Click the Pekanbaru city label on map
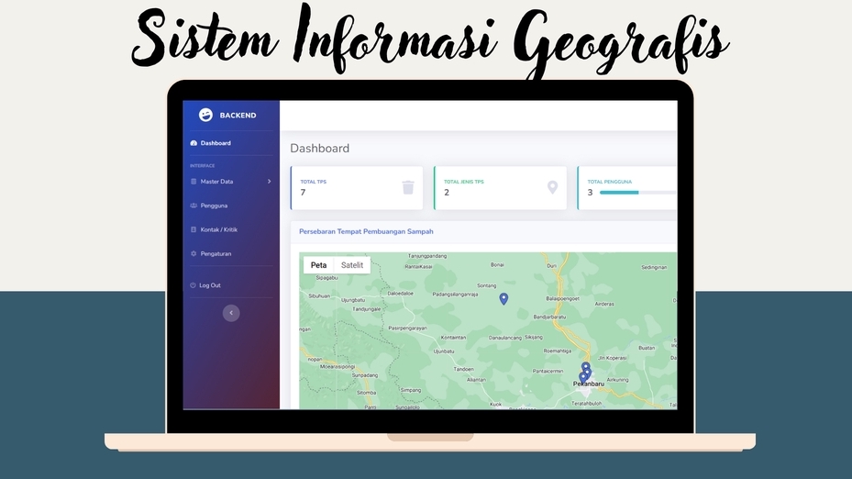The image size is (852, 479). pos(589,384)
